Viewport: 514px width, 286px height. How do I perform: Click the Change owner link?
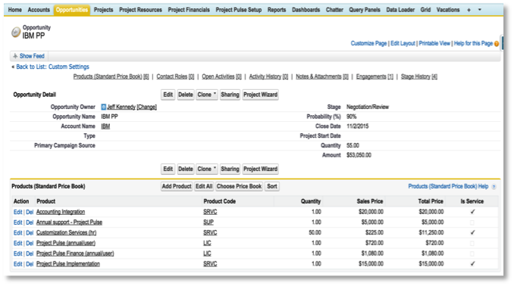(146, 107)
